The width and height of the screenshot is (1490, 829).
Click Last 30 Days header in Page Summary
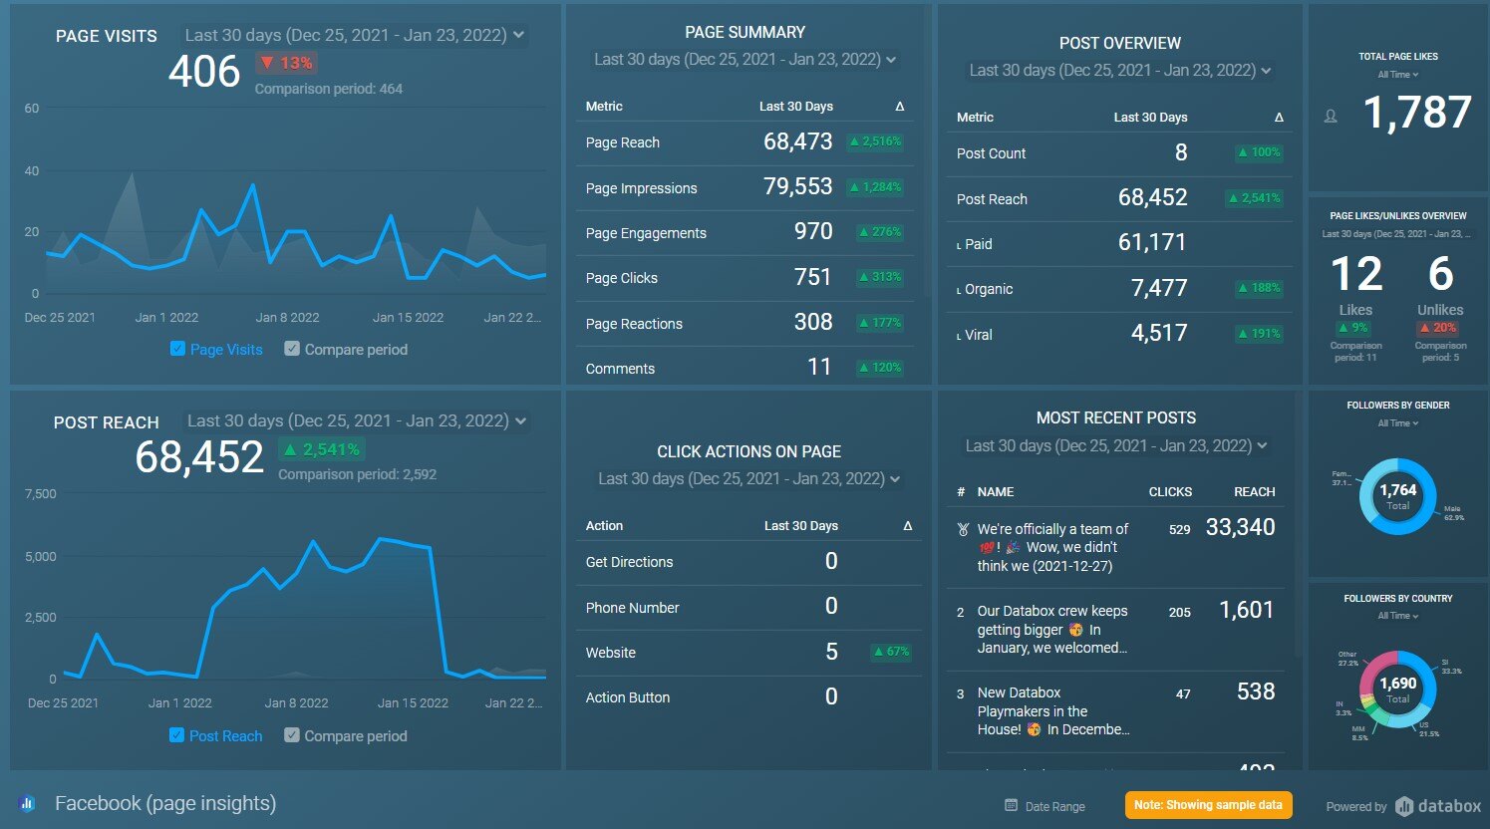click(x=796, y=107)
